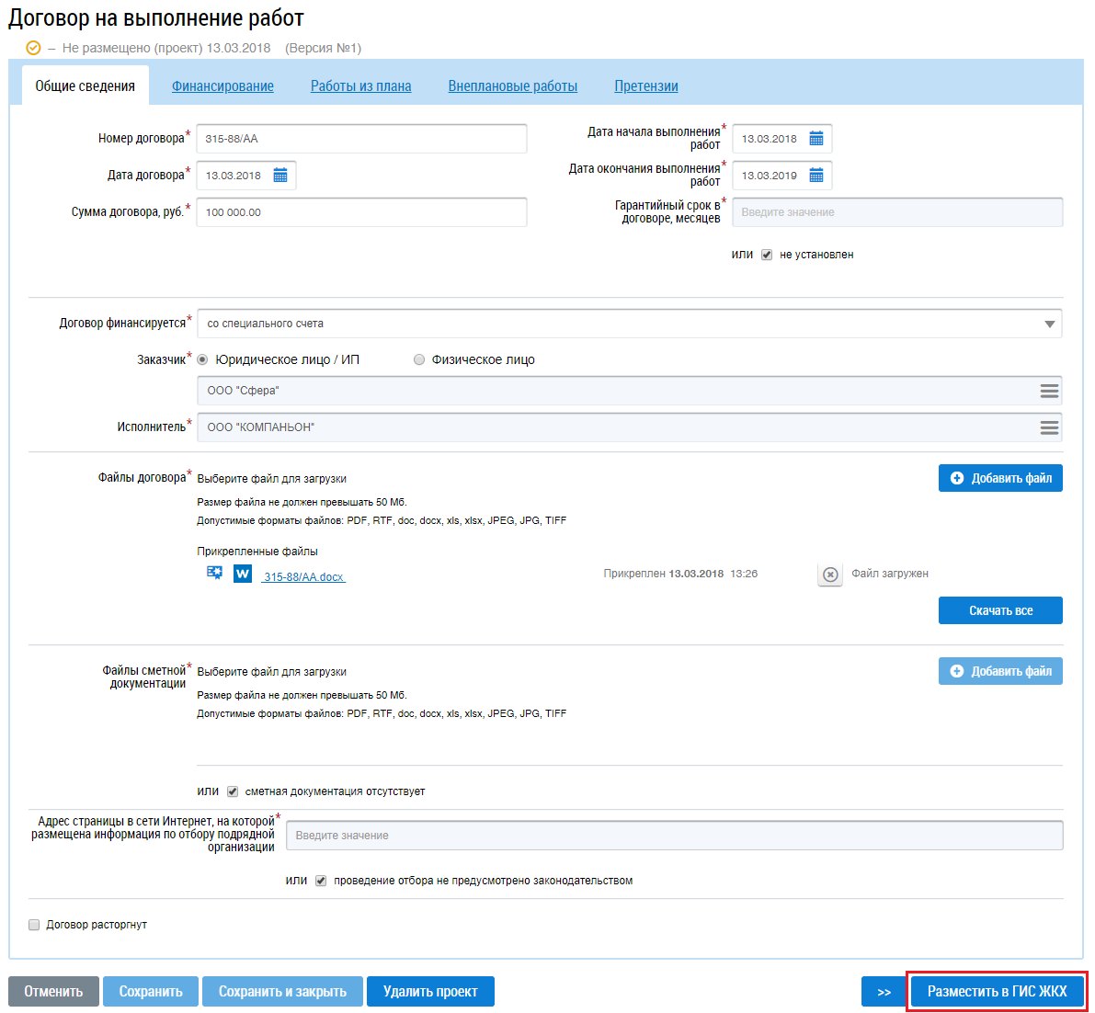Select 'Физическое лицо' radio button
This screenshot has width=1095, height=1013.
click(x=419, y=359)
